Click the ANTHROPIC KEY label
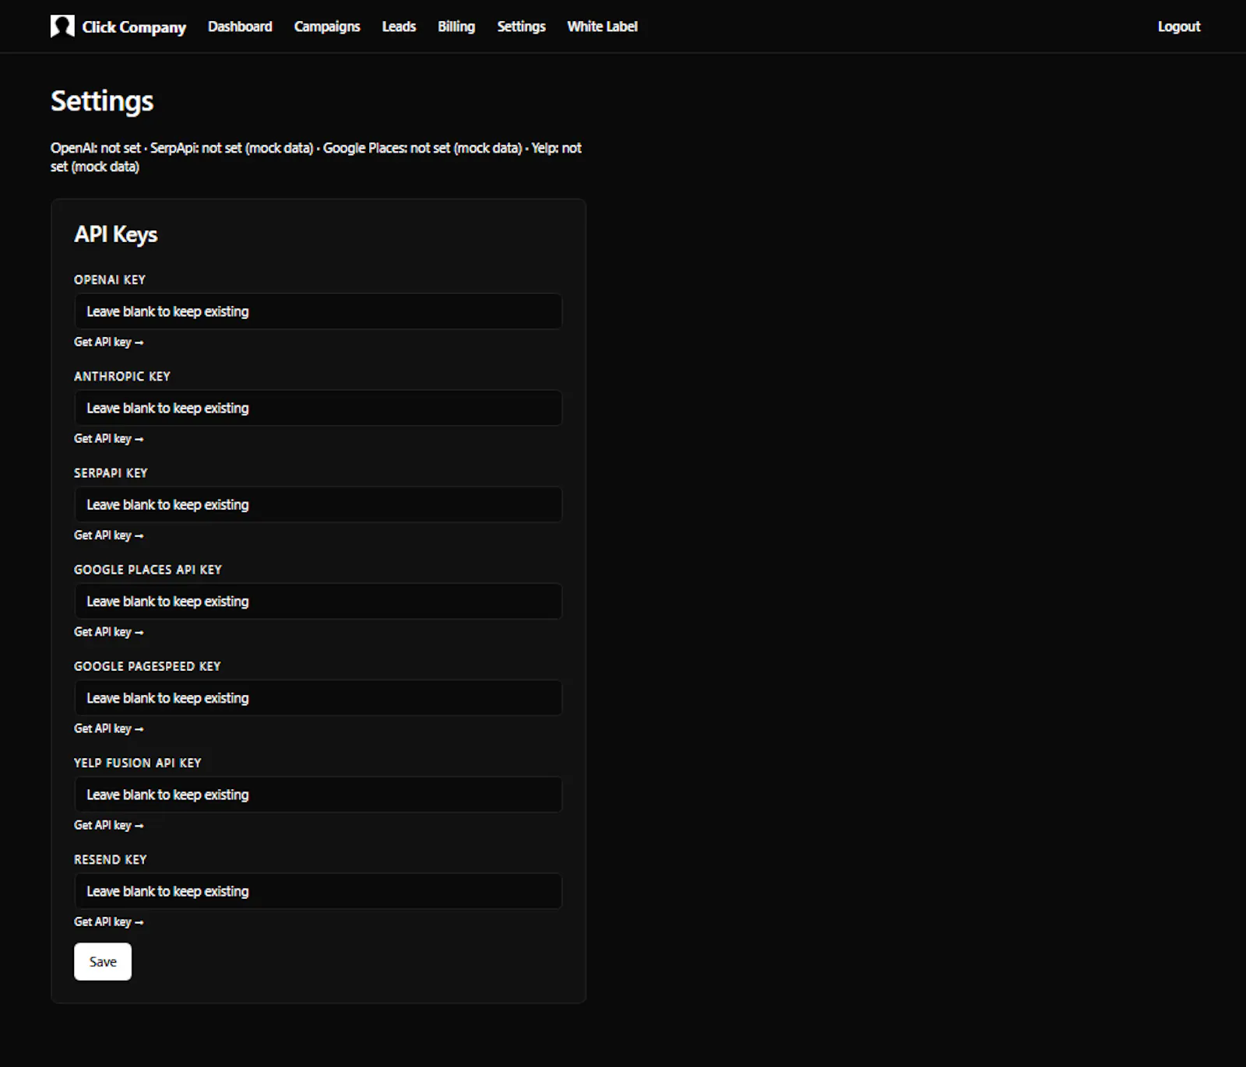This screenshot has height=1067, width=1246. (x=122, y=376)
